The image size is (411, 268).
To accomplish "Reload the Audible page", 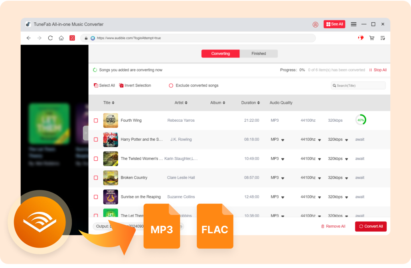I will [x=50, y=38].
